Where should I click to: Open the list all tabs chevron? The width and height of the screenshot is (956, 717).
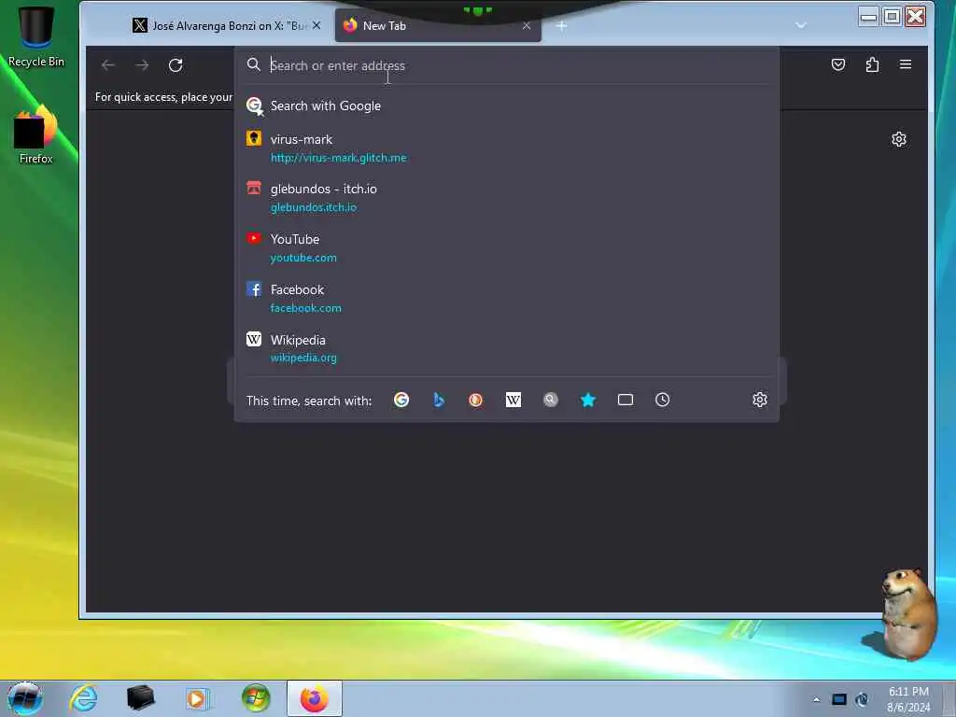tap(800, 25)
